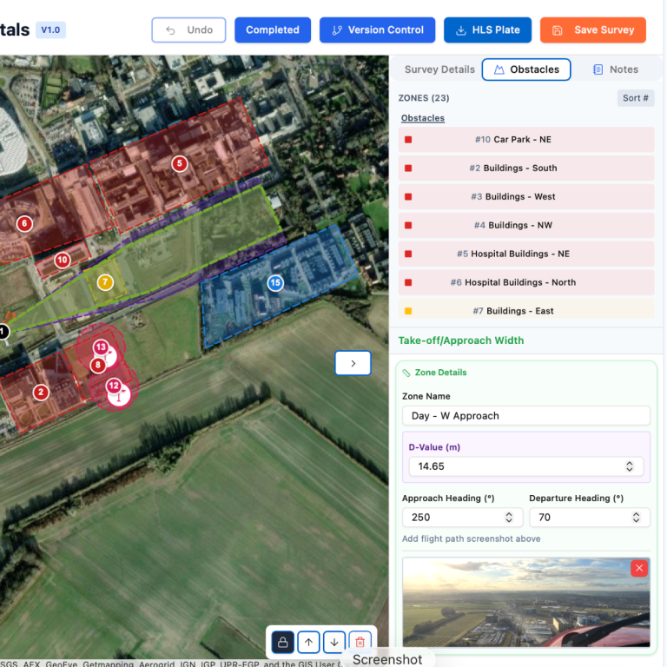This screenshot has width=667, height=667.
Task: Click map marker number 15 on blue zone
Action: 275,283
